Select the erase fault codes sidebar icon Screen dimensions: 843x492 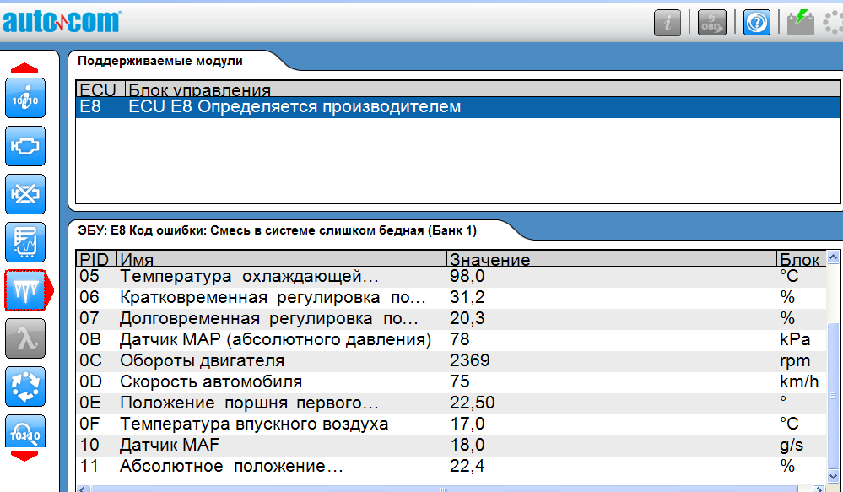pos(25,194)
